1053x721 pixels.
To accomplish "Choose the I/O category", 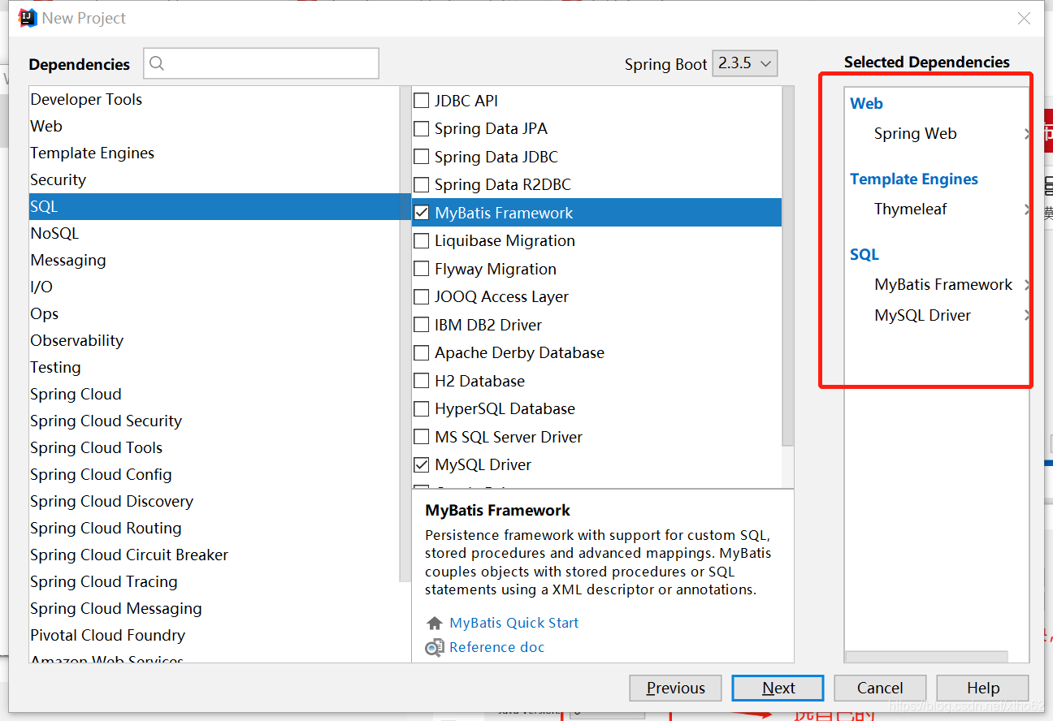I will [214, 287].
